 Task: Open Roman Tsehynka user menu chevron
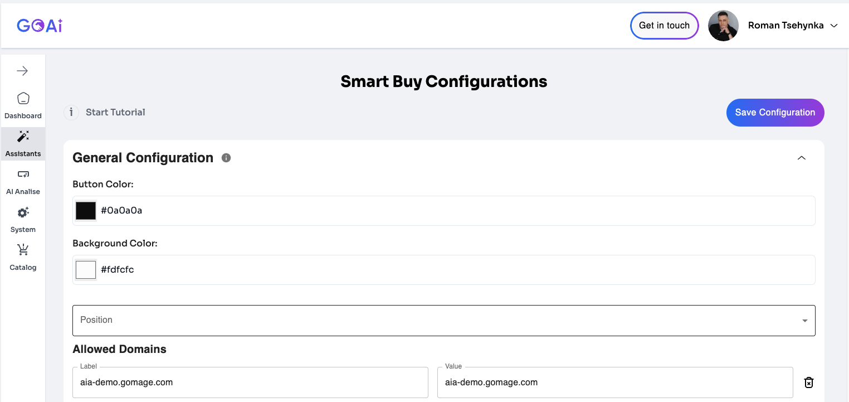click(834, 26)
